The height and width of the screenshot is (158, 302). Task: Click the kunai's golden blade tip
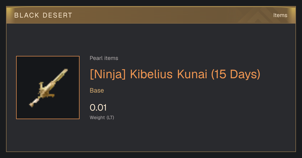coord(65,71)
